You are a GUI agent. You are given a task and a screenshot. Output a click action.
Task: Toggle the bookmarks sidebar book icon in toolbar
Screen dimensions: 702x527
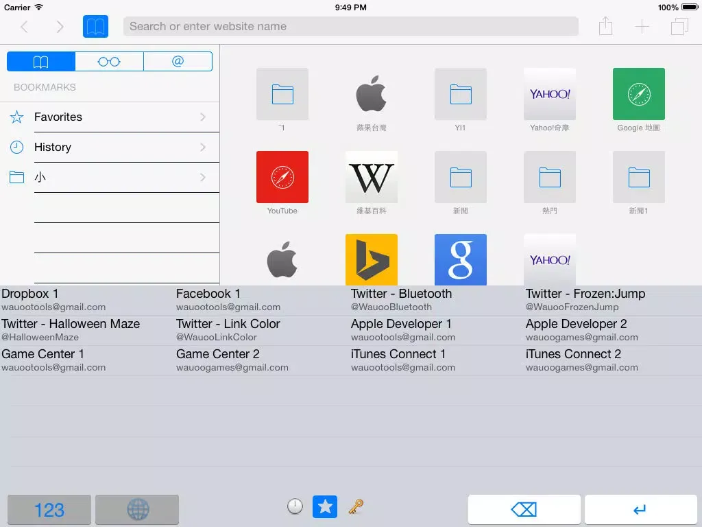tap(95, 27)
